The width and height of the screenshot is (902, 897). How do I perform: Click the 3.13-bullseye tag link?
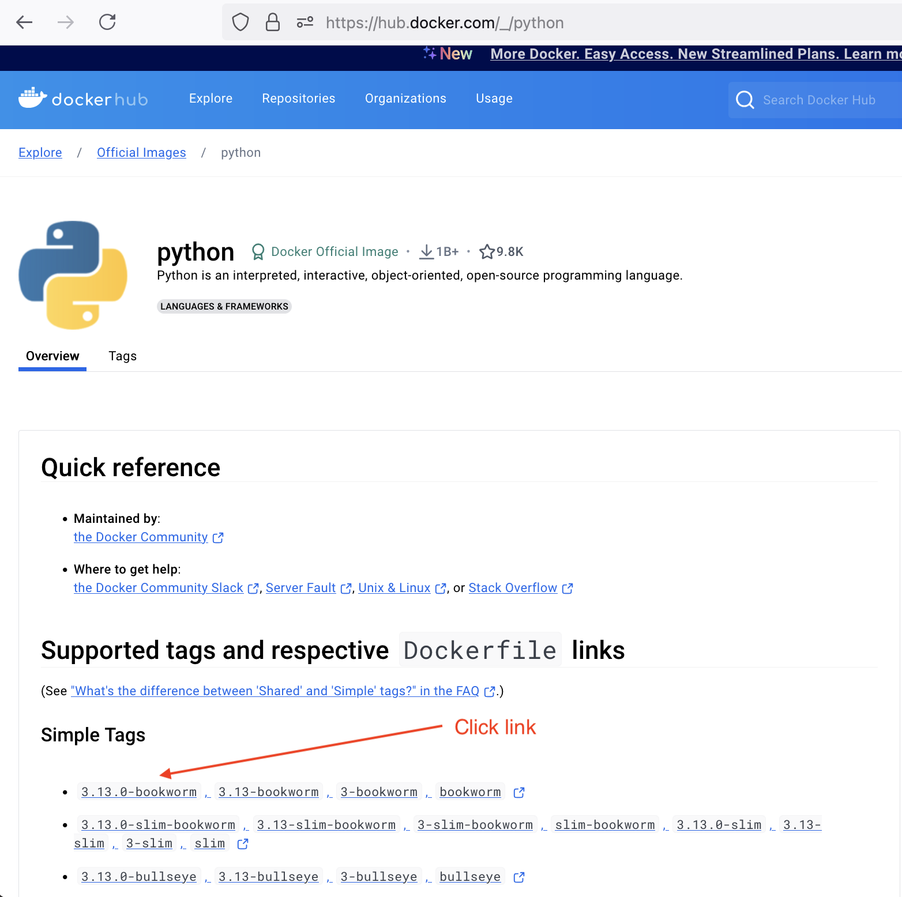[x=269, y=877]
